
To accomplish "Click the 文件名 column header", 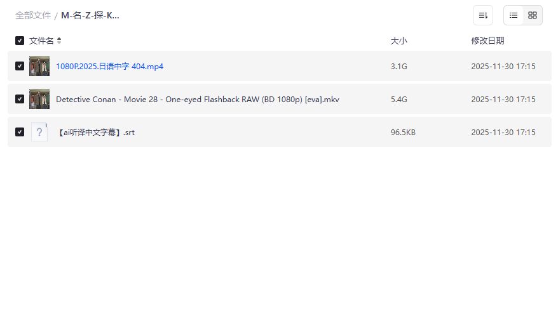I will pyautogui.click(x=42, y=41).
